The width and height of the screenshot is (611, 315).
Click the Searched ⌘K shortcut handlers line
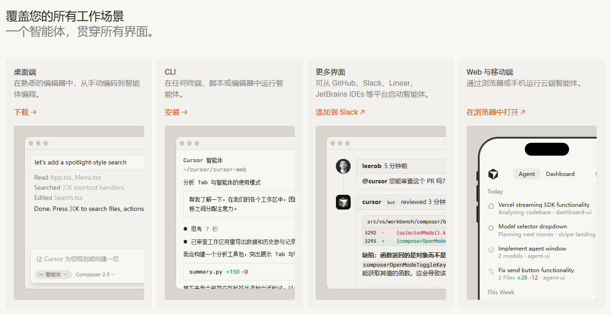coord(79,187)
